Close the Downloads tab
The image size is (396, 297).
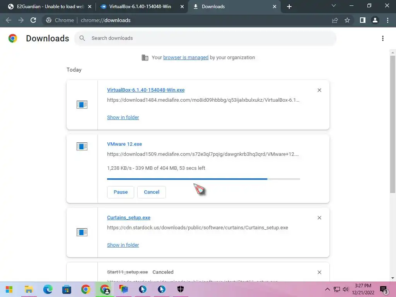(275, 7)
